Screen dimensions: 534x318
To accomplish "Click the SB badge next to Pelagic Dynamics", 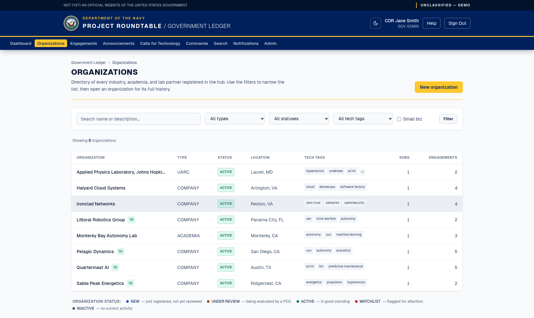I will click(120, 252).
